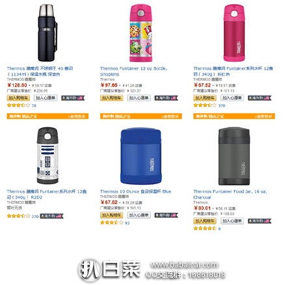Add the ¥67.52 pink Funtainer to cart
Screen dimensions: 285x285
[205, 98]
